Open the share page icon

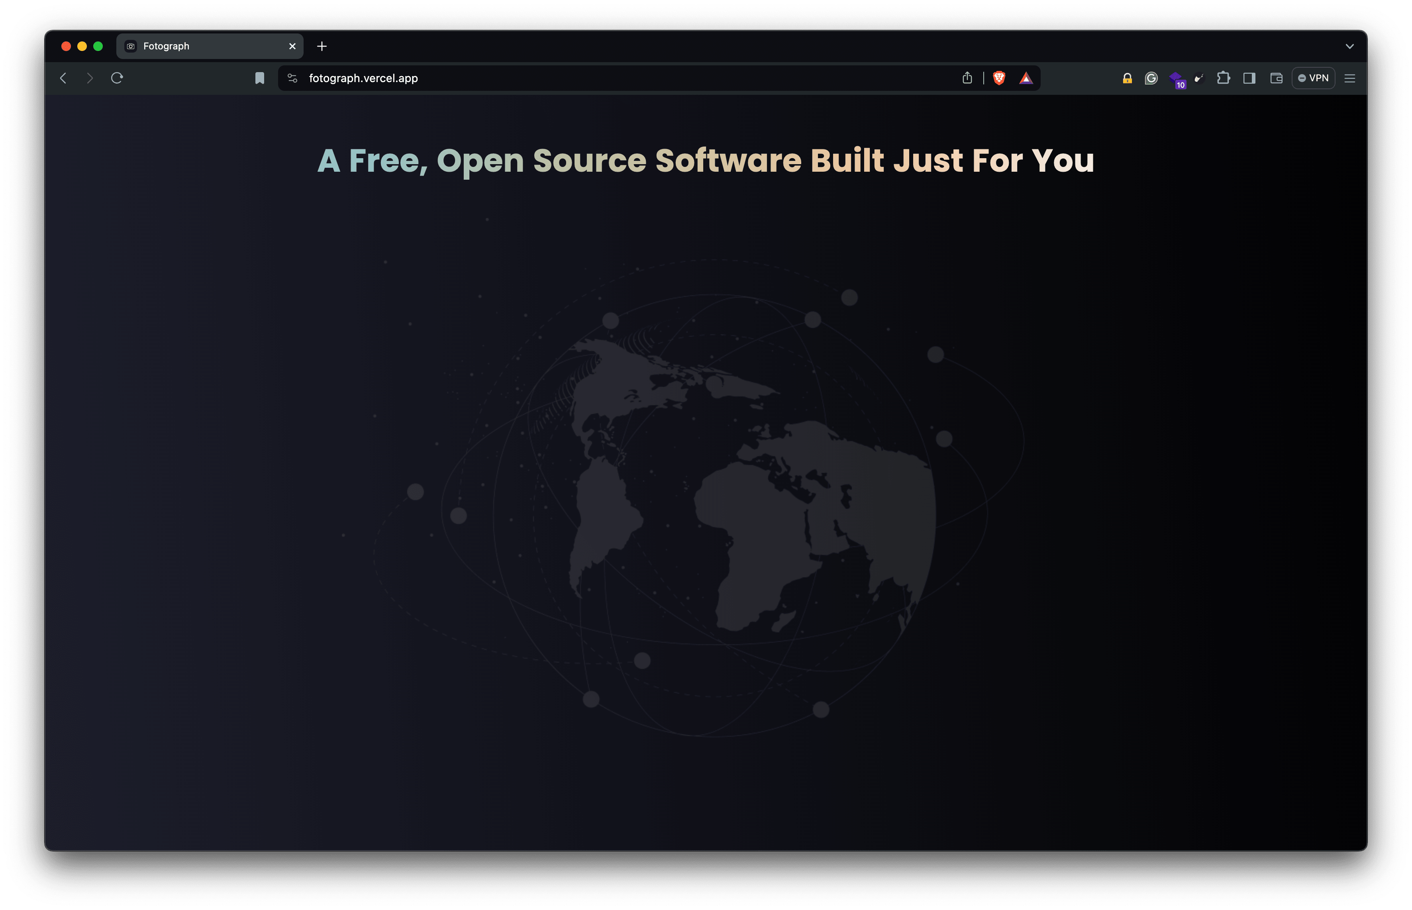(967, 78)
